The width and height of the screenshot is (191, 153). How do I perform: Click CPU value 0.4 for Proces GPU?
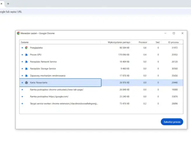point(145,55)
